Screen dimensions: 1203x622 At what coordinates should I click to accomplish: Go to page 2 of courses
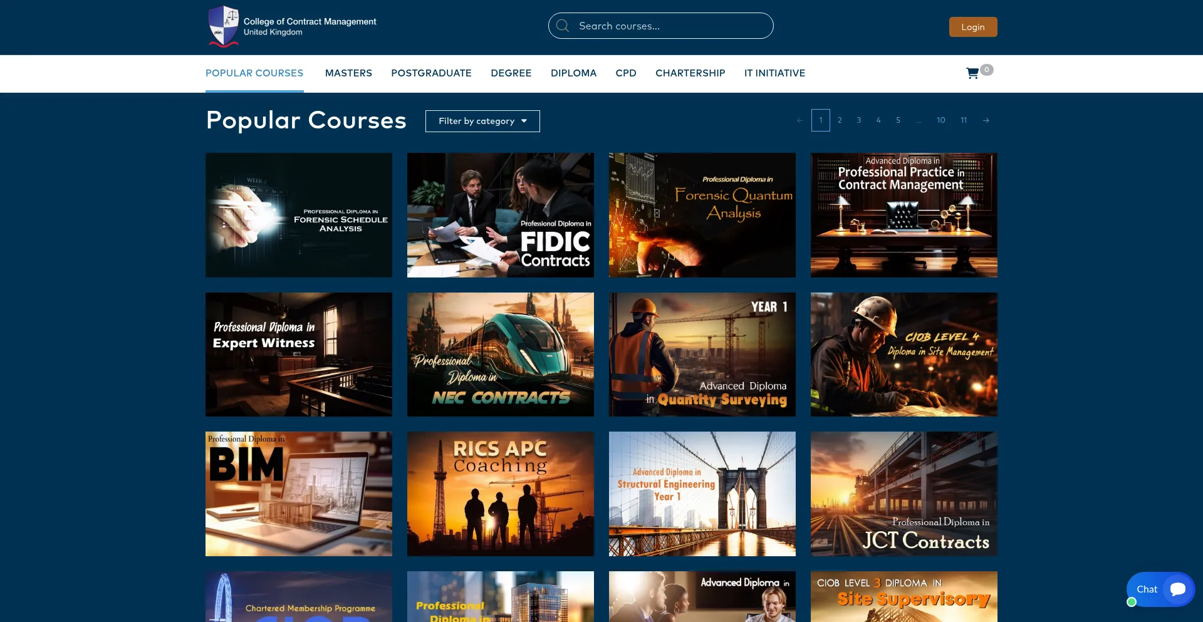(840, 120)
